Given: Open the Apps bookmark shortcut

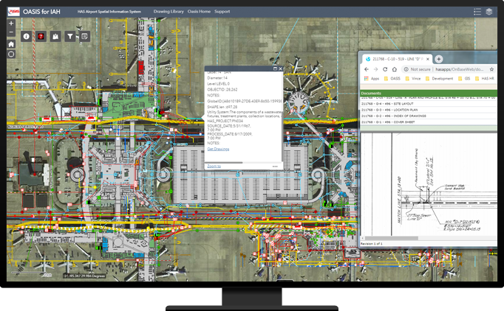Looking at the screenshot, I should click(x=372, y=79).
